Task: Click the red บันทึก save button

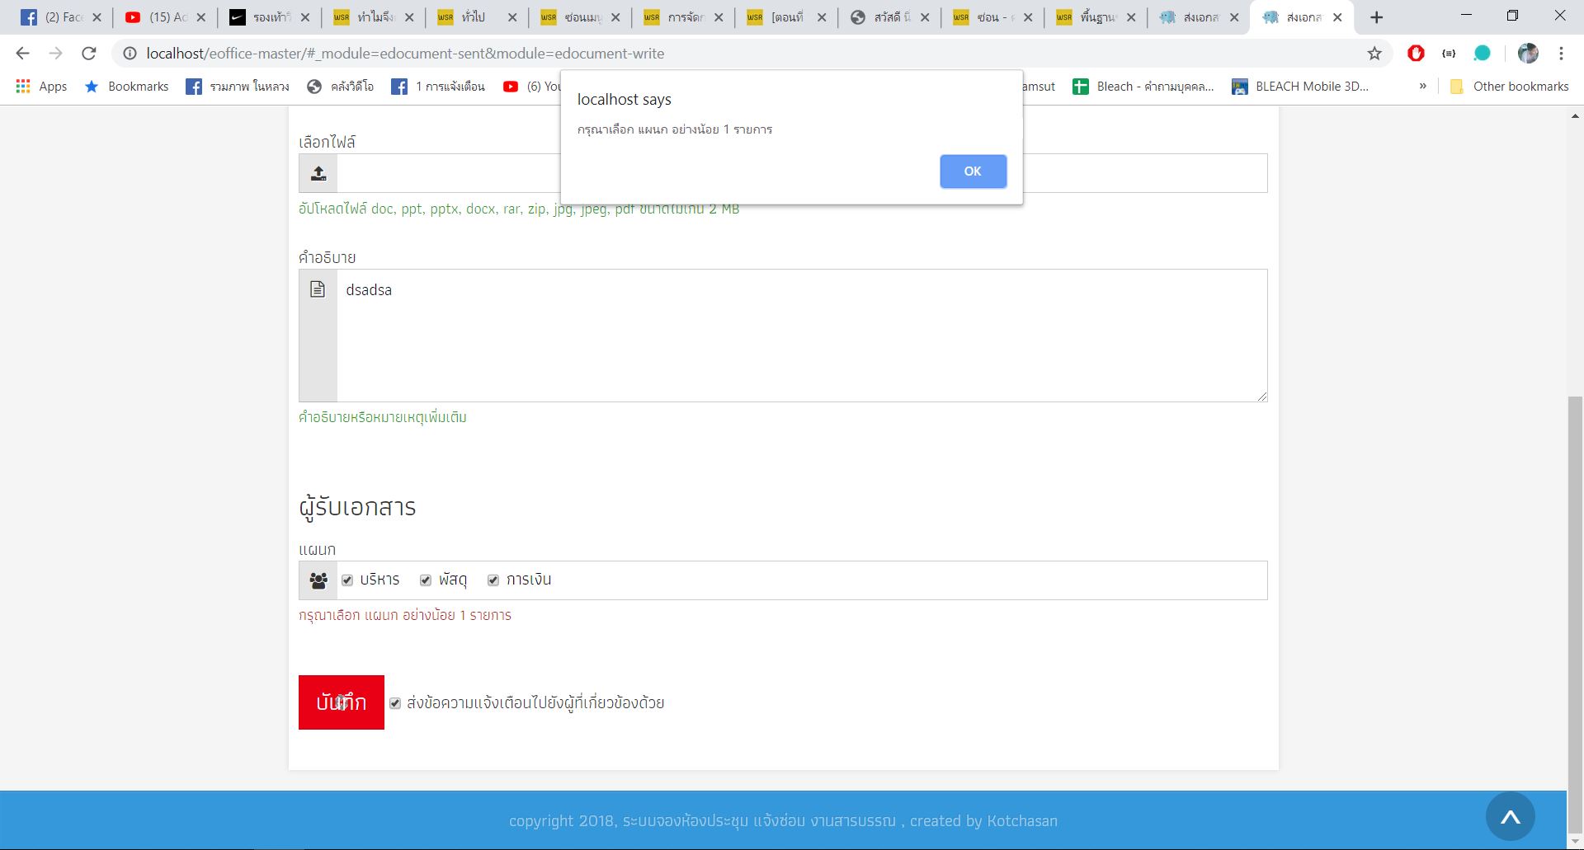Action: pyautogui.click(x=341, y=702)
